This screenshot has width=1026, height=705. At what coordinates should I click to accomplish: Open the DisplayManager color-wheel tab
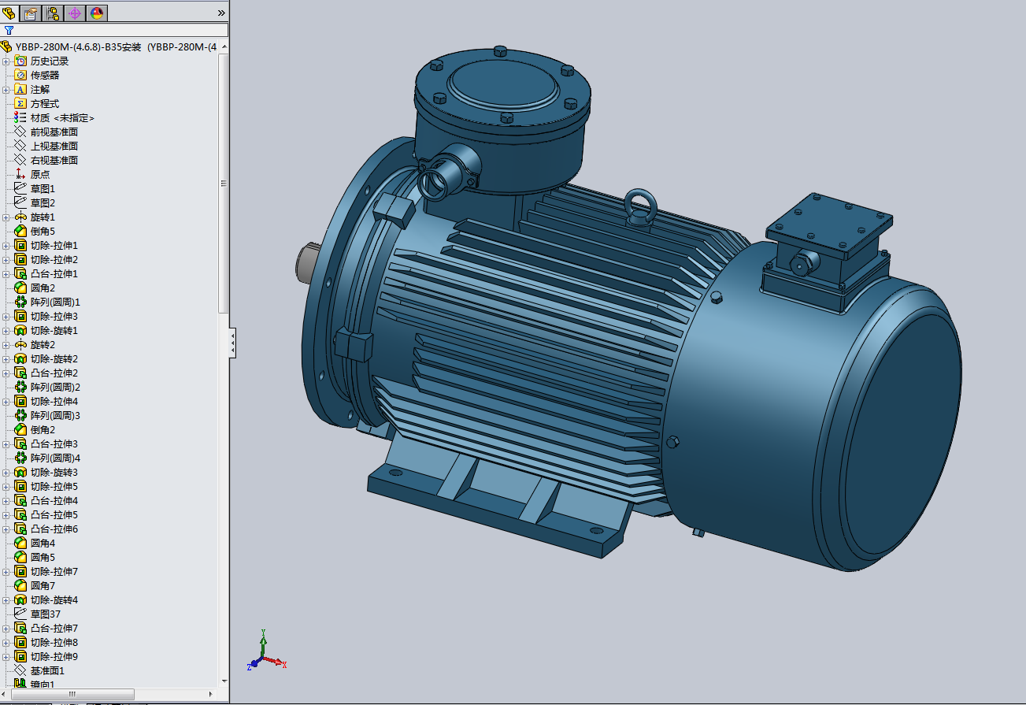click(x=98, y=13)
